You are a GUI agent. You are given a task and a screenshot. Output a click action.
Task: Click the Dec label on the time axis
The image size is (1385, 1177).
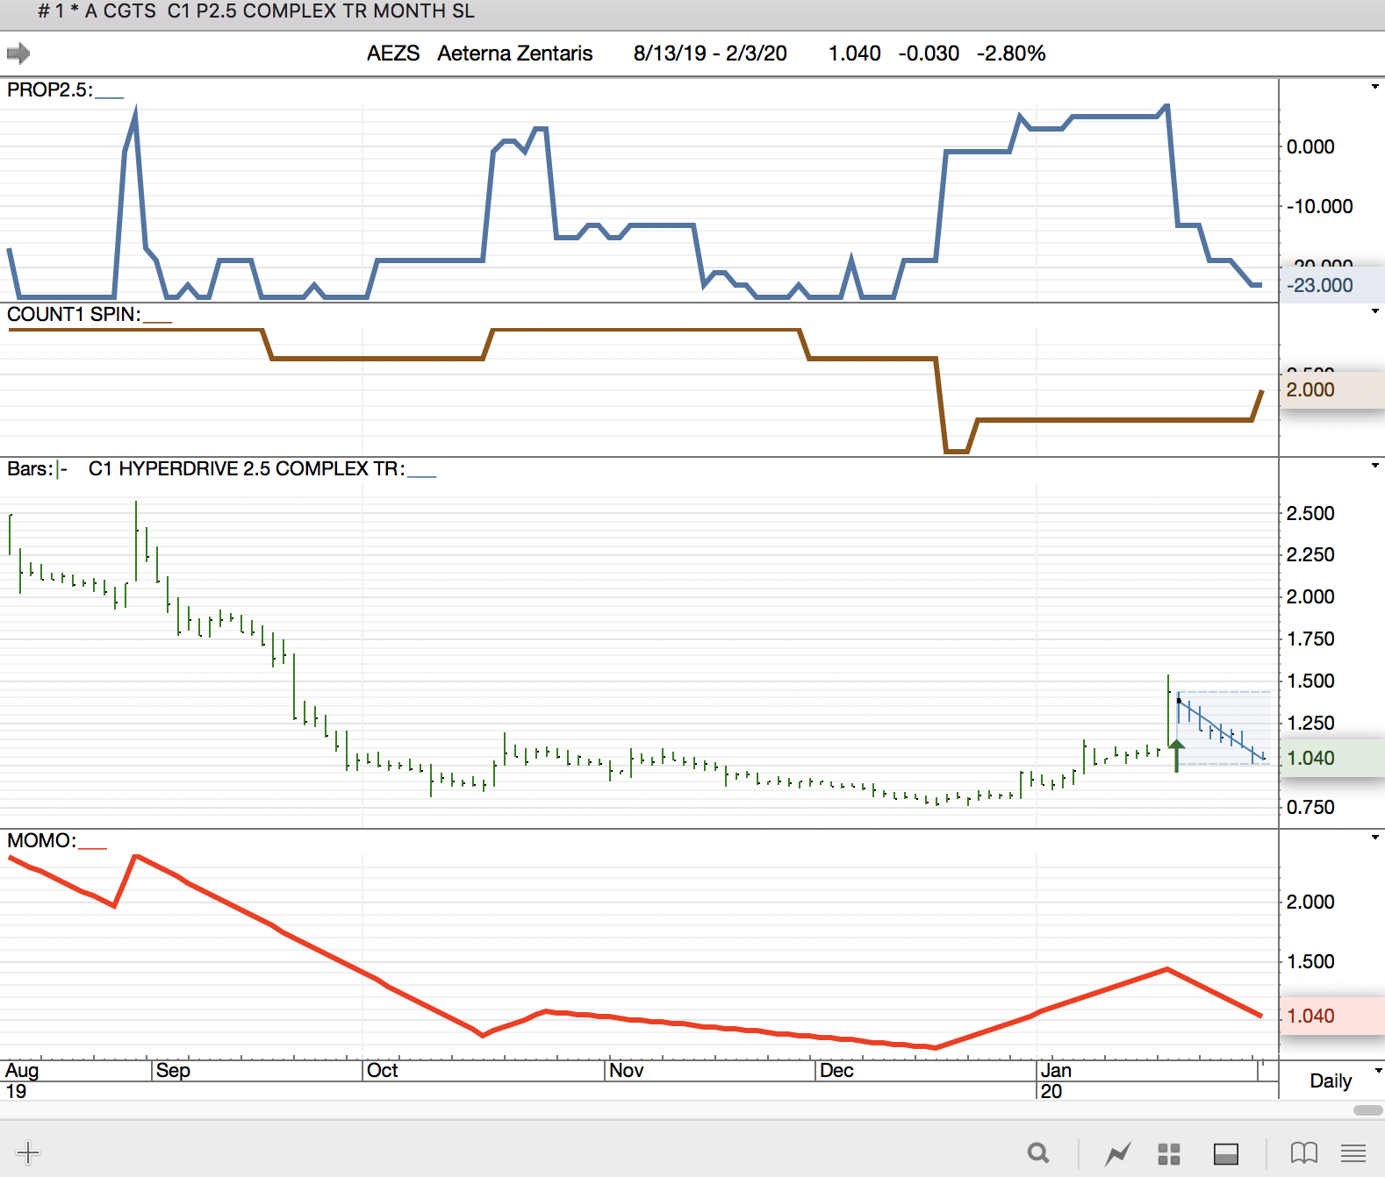(836, 1071)
